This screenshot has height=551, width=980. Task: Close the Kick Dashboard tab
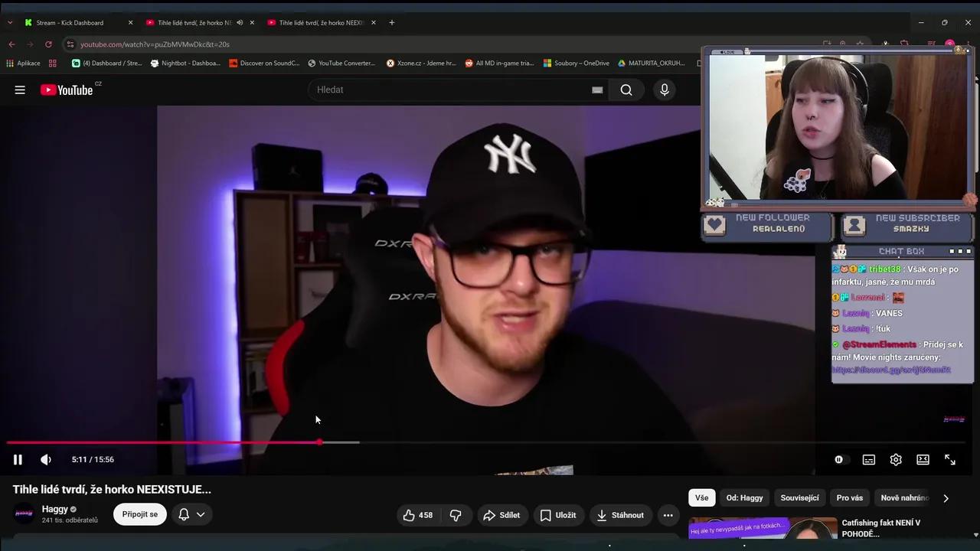[x=130, y=23]
